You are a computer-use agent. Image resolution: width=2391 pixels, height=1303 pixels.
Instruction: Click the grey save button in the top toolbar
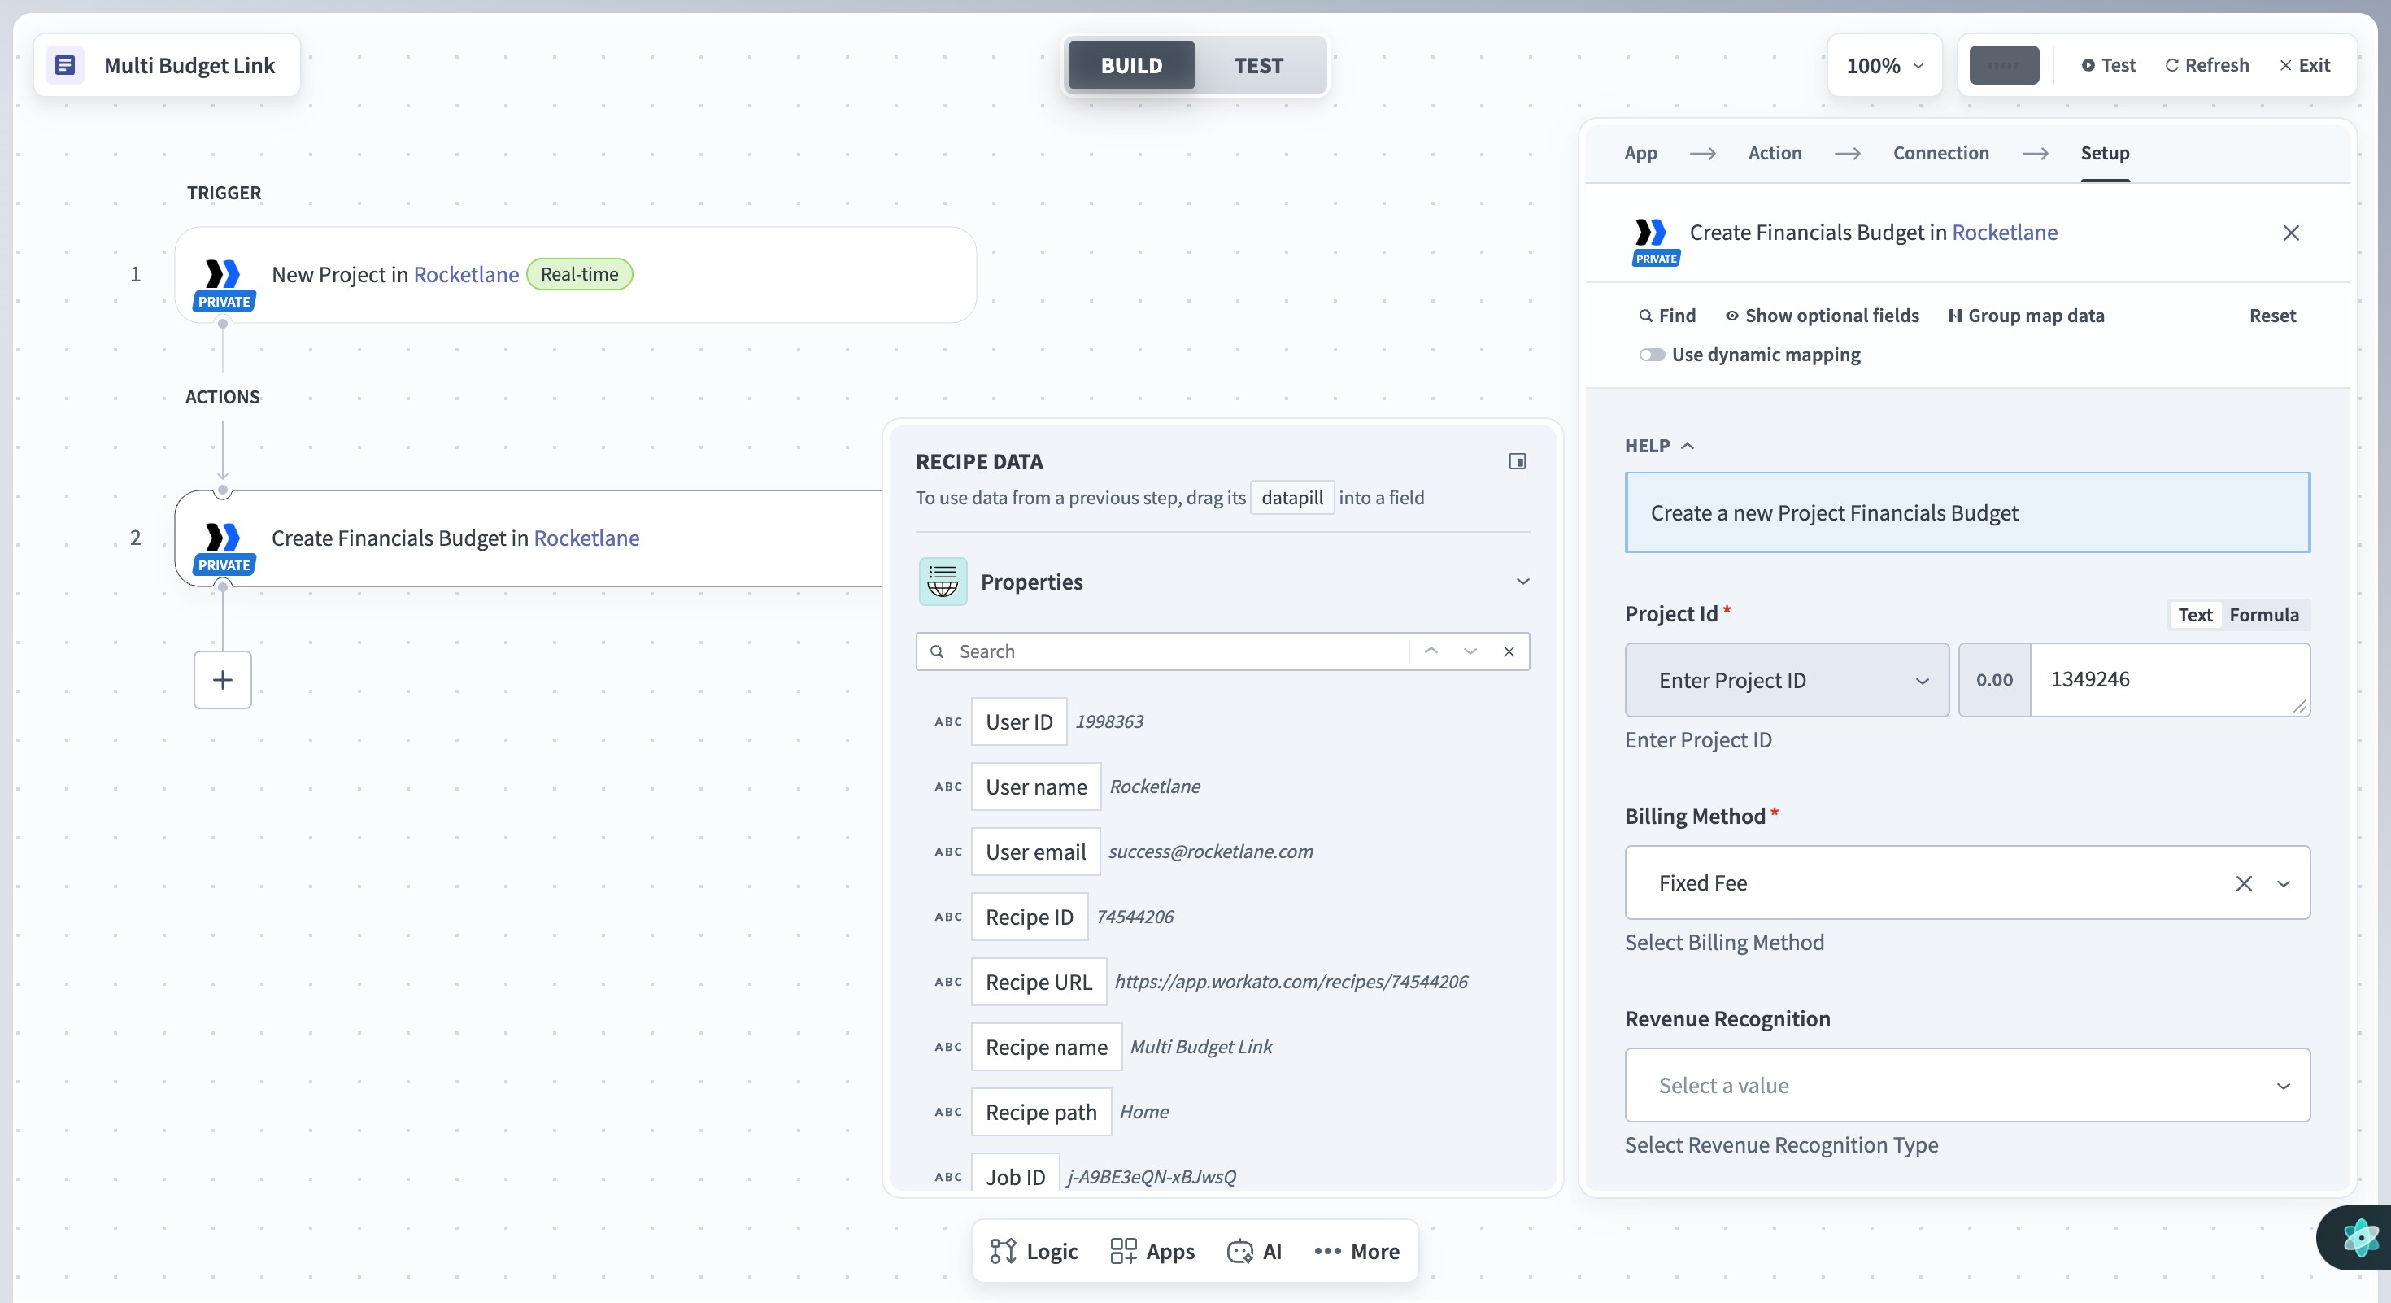pyautogui.click(x=2003, y=65)
